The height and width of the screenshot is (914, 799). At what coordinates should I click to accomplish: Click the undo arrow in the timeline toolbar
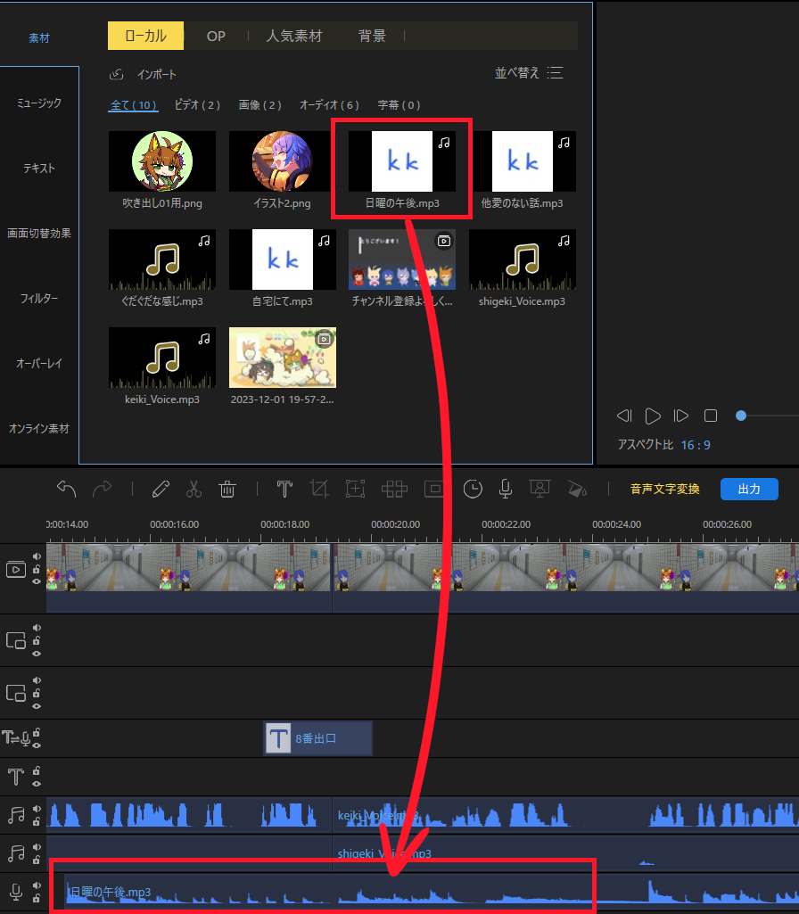click(x=67, y=489)
